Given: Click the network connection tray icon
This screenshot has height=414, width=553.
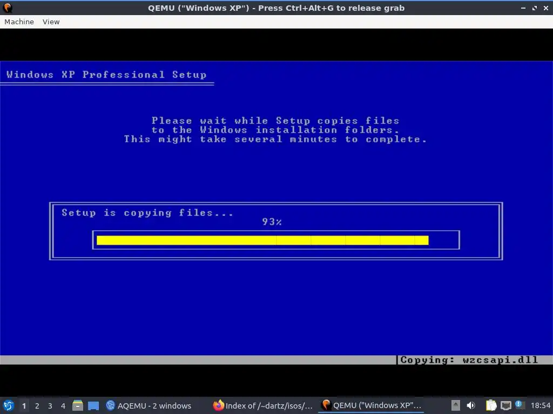Looking at the screenshot, I should coord(505,405).
